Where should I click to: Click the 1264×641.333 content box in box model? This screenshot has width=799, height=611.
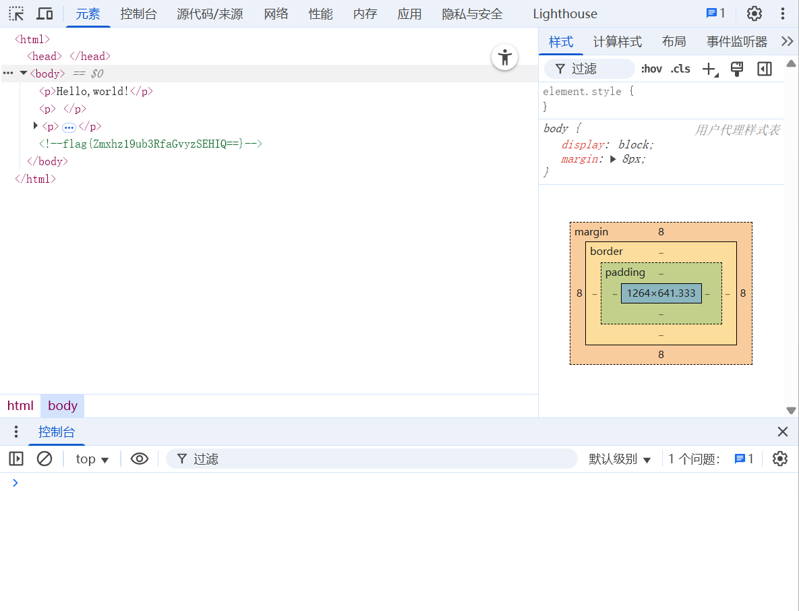point(661,293)
